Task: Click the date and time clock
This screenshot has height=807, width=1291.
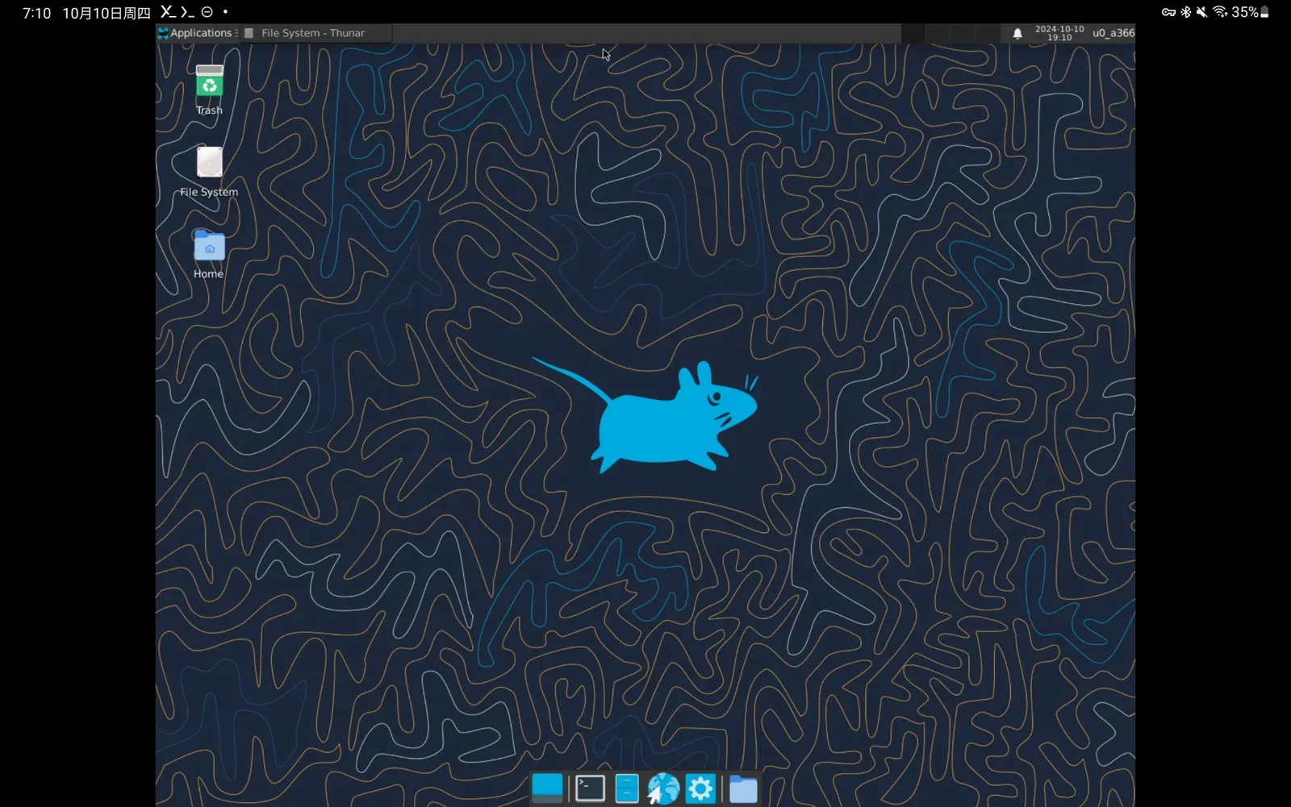Action: [1059, 33]
